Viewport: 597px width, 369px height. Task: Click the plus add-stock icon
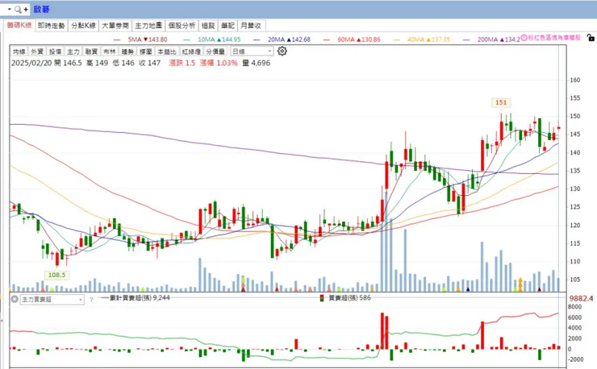(26, 10)
